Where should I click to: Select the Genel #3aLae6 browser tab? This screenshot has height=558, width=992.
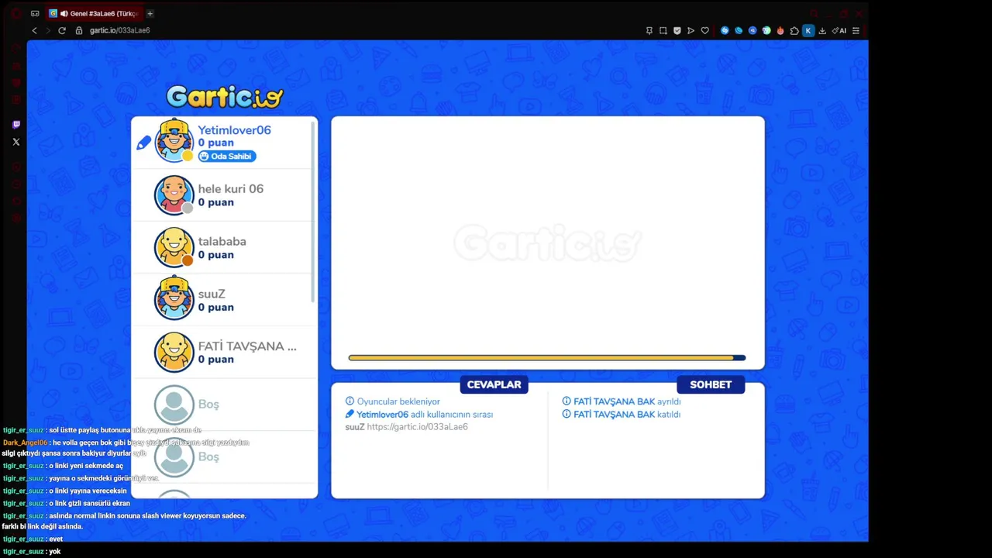point(94,13)
